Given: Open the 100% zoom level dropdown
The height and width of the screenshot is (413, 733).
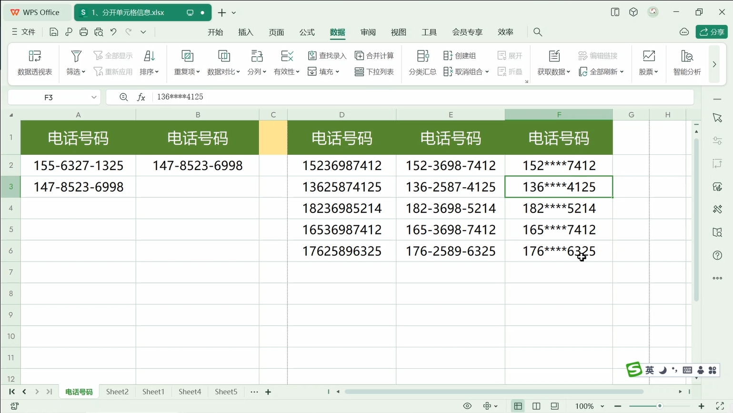Looking at the screenshot, I should click(x=589, y=406).
